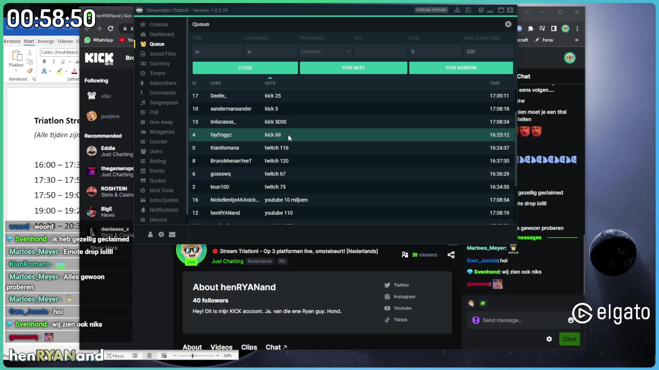Click the Minigames controller icon

click(143, 132)
